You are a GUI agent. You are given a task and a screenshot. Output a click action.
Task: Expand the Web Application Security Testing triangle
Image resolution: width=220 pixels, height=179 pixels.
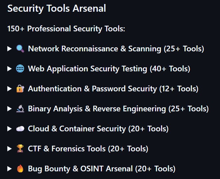[9, 69]
